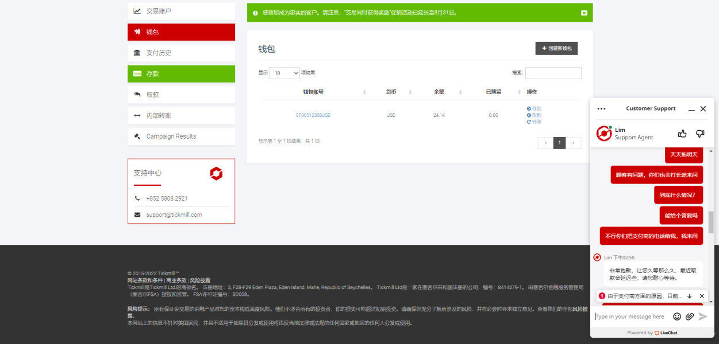Image resolution: width=719 pixels, height=344 pixels.
Task: Click the gavel icon beside Campaign Results
Action: tap(137, 136)
